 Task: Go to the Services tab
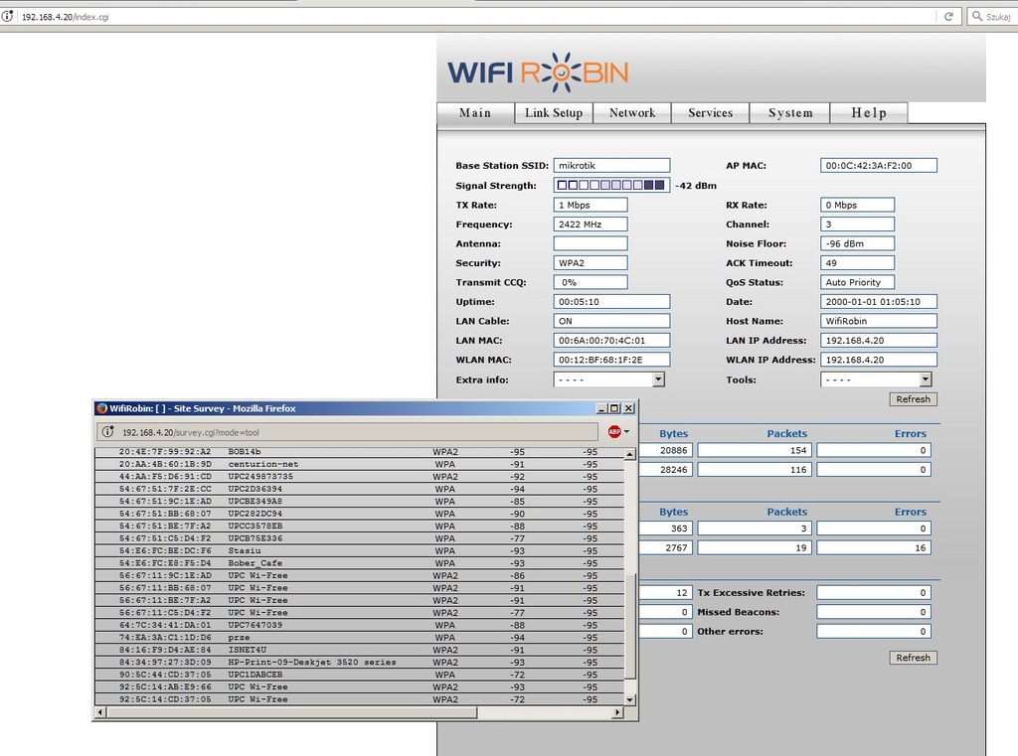710,113
